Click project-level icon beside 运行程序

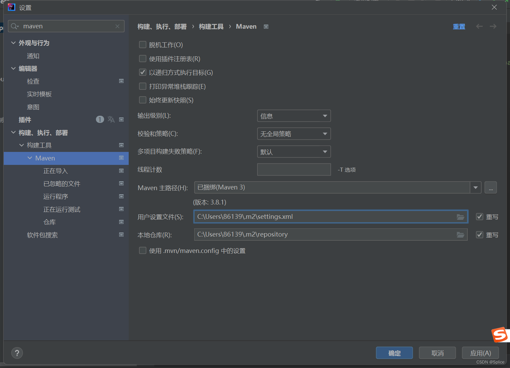121,196
